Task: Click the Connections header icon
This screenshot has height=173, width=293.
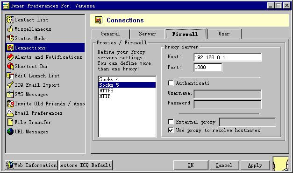Action: pyautogui.click(x=99, y=20)
